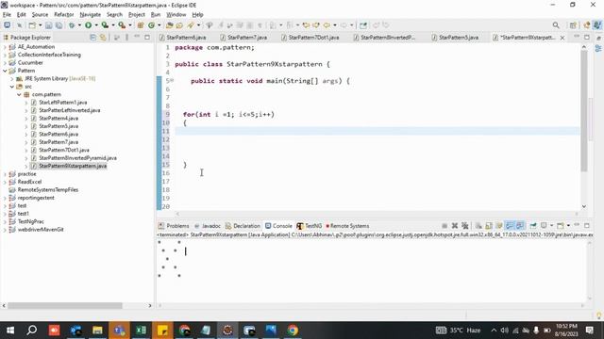Click the Coverage run icon in toolbar
Image resolution: width=604 pixels, height=339 pixels.
point(105,25)
